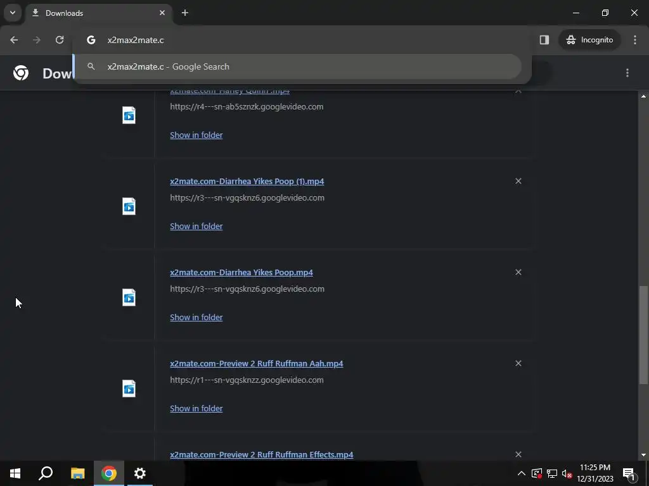Show in folder for Ruff Ruffman Aah.mp4

(196, 408)
